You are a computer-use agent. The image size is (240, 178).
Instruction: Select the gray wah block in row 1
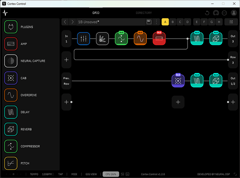coord(102,39)
